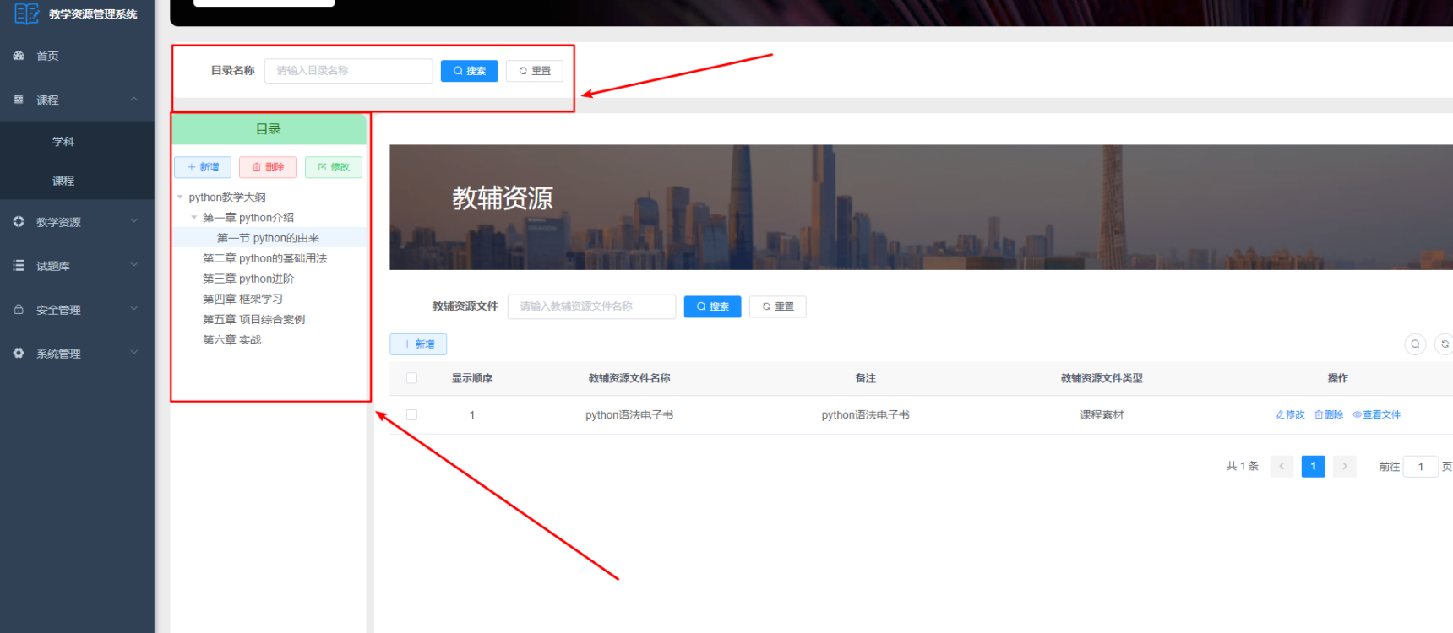The image size is (1453, 633).
Task: Click the 安全管理 lock icon
Action: pos(19,310)
